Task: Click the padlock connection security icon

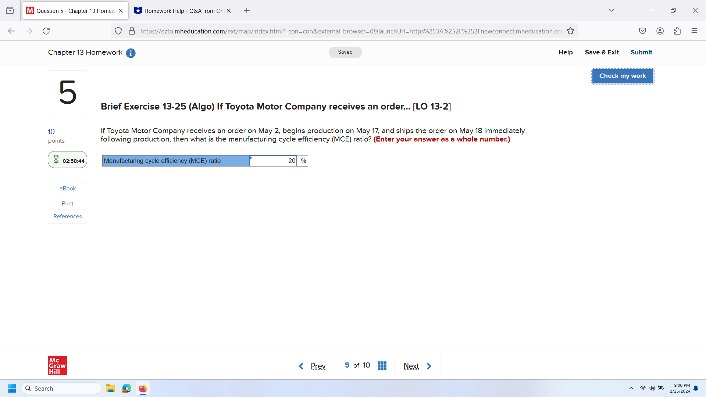Action: click(132, 31)
